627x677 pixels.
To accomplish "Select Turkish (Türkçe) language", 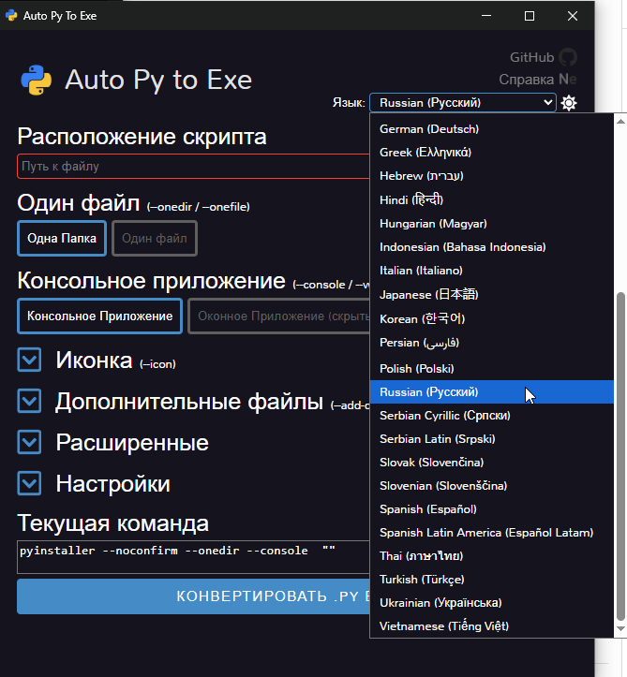I will (492, 579).
